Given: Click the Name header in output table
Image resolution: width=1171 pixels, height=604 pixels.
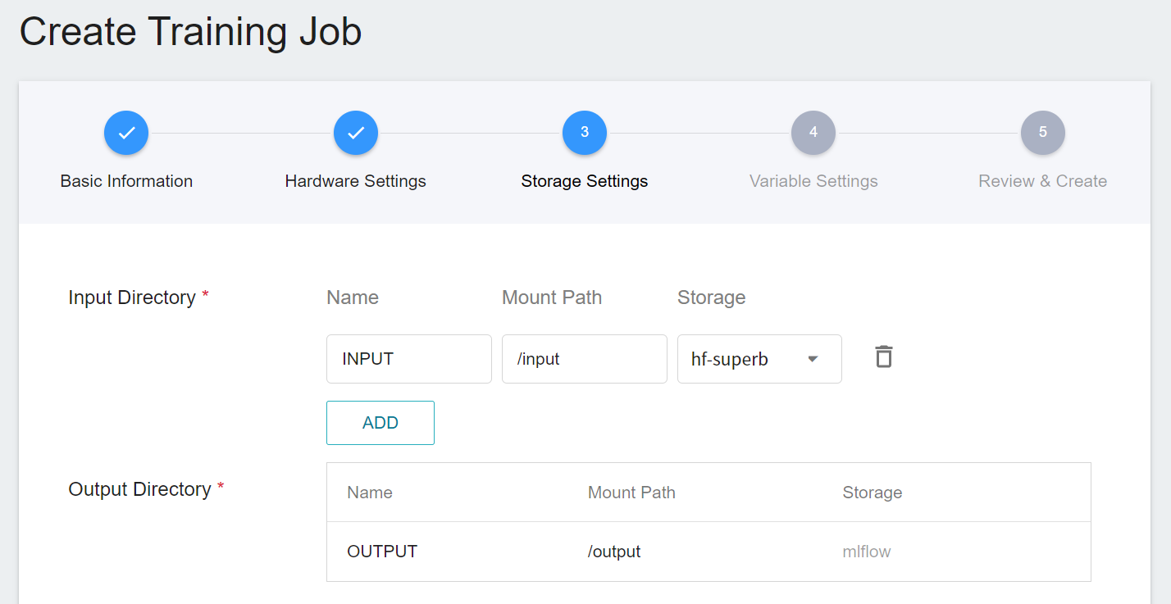Looking at the screenshot, I should 370,493.
